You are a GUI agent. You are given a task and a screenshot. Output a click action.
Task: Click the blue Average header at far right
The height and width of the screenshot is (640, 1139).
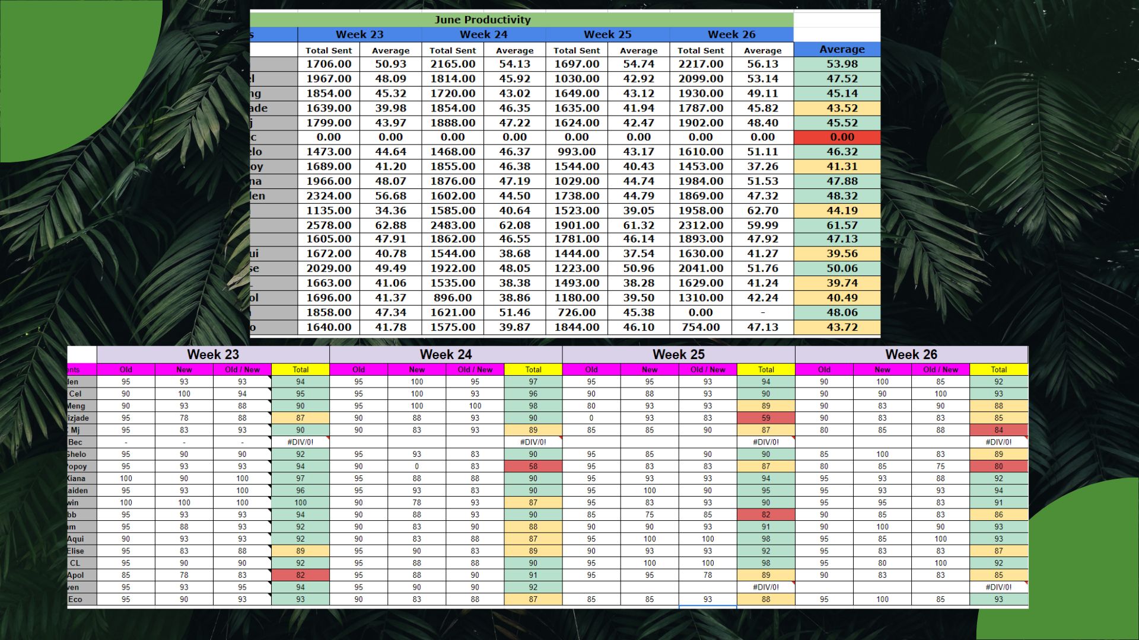point(841,49)
